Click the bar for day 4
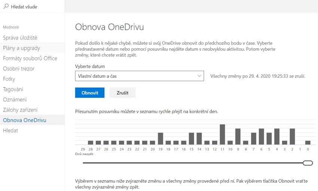Viewport: 318px width, 191px height. click(x=277, y=136)
